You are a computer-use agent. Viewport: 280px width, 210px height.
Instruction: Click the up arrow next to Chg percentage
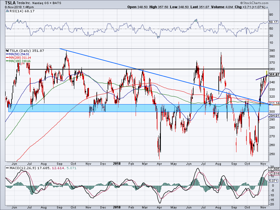(x=267, y=7)
